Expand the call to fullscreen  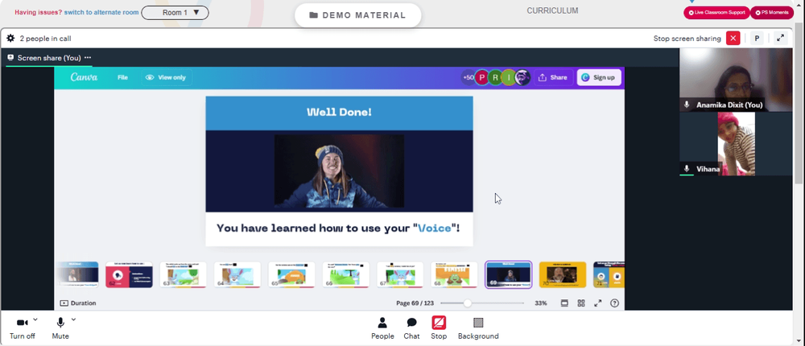[x=780, y=38]
